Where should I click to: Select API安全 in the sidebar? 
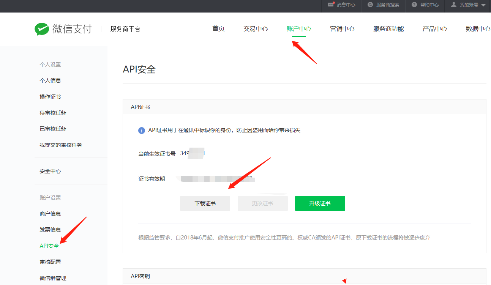[x=49, y=246]
